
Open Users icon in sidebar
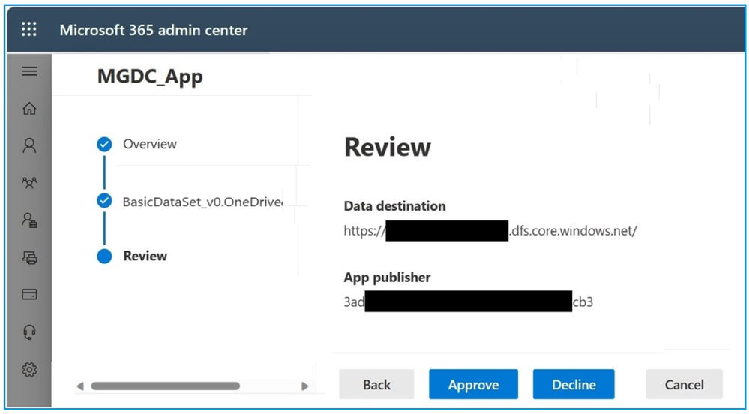point(30,145)
